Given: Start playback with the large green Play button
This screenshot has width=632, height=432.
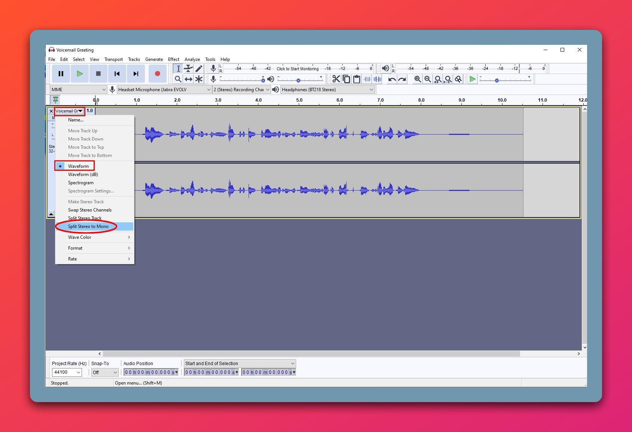Looking at the screenshot, I should pos(79,74).
